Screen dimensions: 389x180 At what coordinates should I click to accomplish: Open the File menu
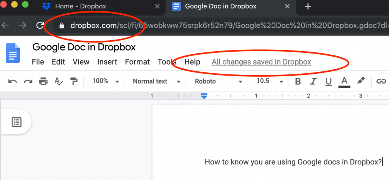pos(38,62)
